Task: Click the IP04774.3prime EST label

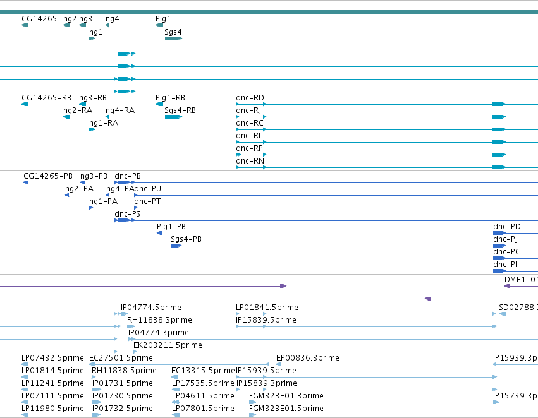Action: (x=159, y=333)
